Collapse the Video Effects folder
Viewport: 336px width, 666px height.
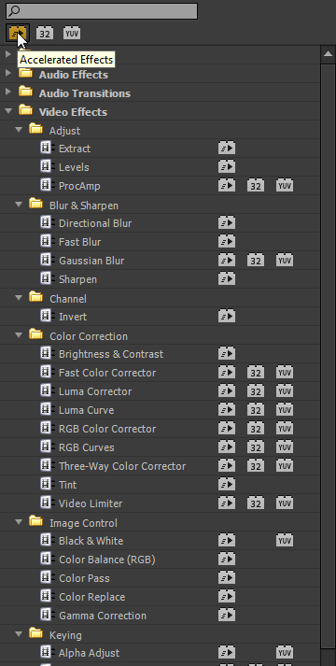7,111
